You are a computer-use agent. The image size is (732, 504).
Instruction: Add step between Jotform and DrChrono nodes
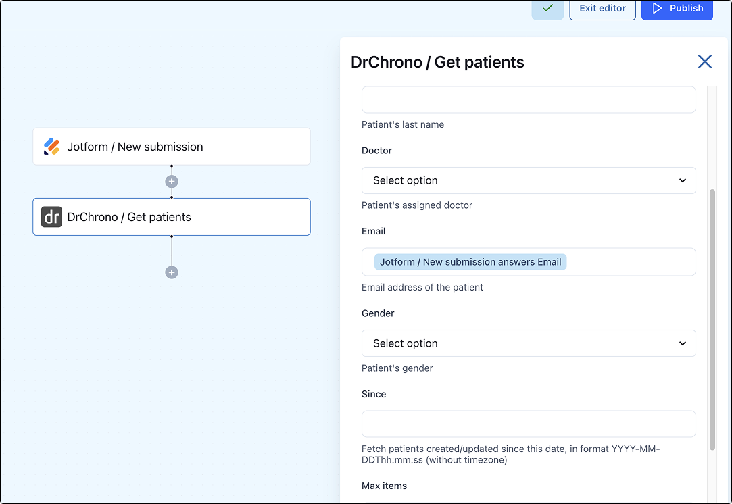(x=172, y=182)
